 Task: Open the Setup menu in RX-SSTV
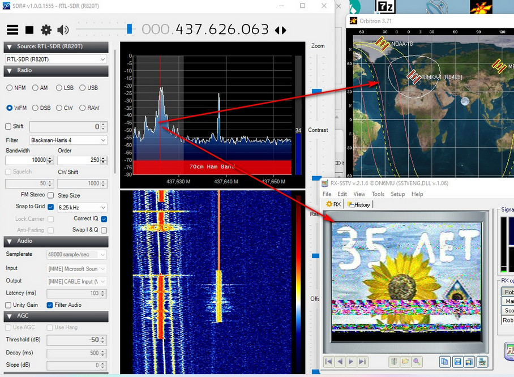(397, 194)
